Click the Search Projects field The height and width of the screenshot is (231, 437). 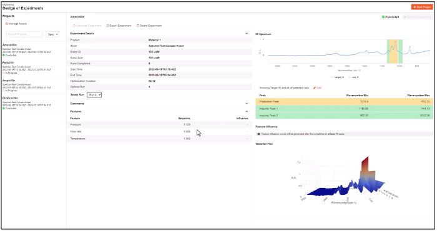pyautogui.click(x=24, y=34)
